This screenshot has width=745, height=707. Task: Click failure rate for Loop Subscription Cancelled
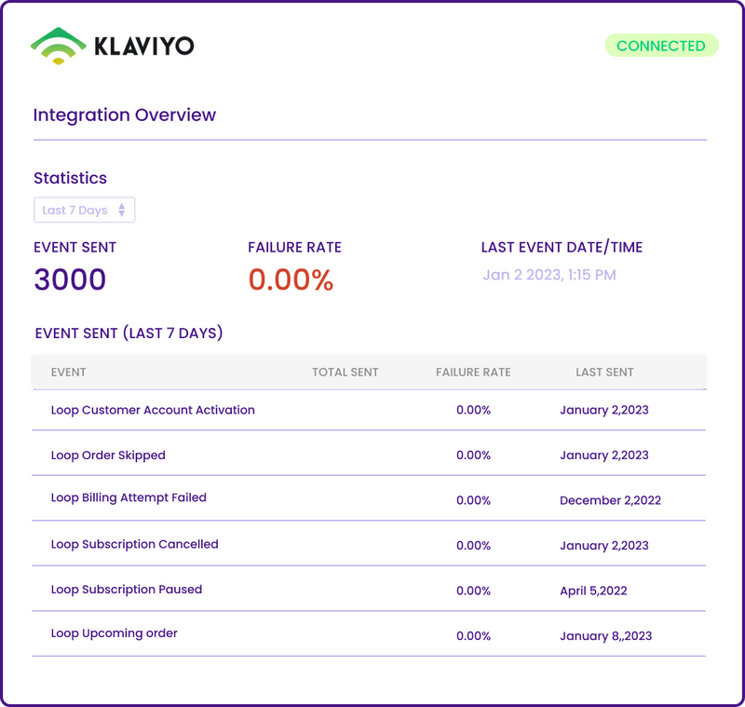[473, 546]
